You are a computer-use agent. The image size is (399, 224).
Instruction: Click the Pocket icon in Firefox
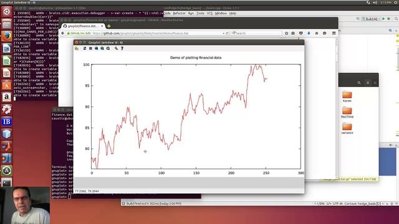(x=300, y=33)
